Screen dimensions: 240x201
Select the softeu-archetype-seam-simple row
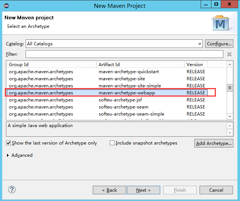coord(107,114)
